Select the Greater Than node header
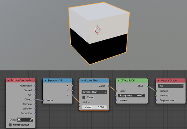 [94, 81]
